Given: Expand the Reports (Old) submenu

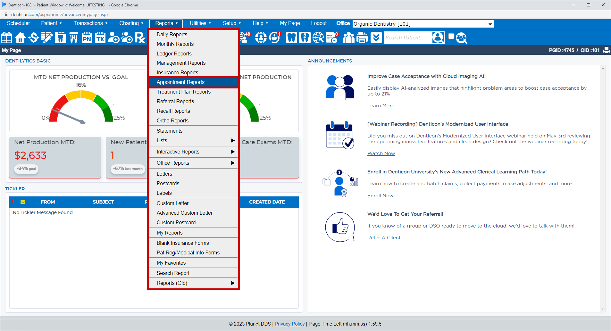Looking at the screenshot, I should click(194, 283).
